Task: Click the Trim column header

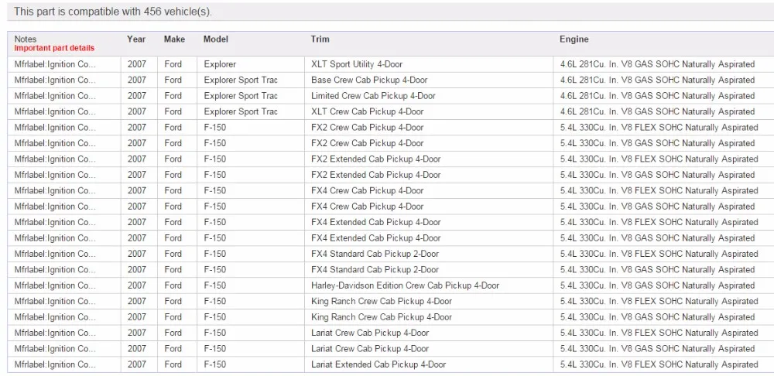Action: tap(320, 39)
